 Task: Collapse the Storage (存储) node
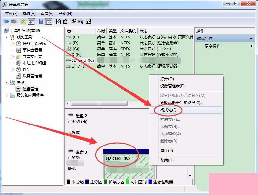[x=6, y=82]
